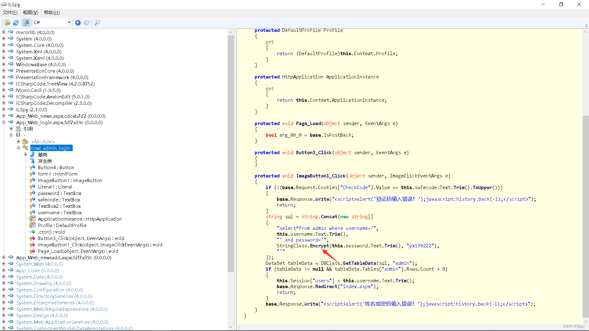Screen dimensions: 589x331
Task: Click ImageClickEventArgs type in code
Action: click(x=416, y=176)
